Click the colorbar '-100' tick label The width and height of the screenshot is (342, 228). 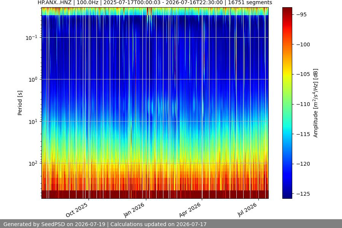point(303,44)
